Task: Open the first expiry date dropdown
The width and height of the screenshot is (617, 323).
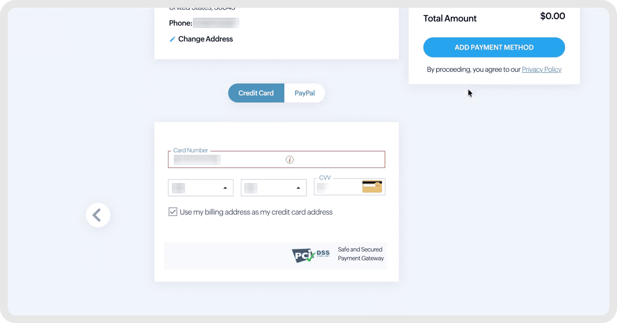Action: coord(201,188)
